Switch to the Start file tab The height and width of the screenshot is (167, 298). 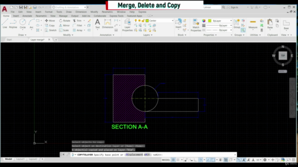point(9,39)
